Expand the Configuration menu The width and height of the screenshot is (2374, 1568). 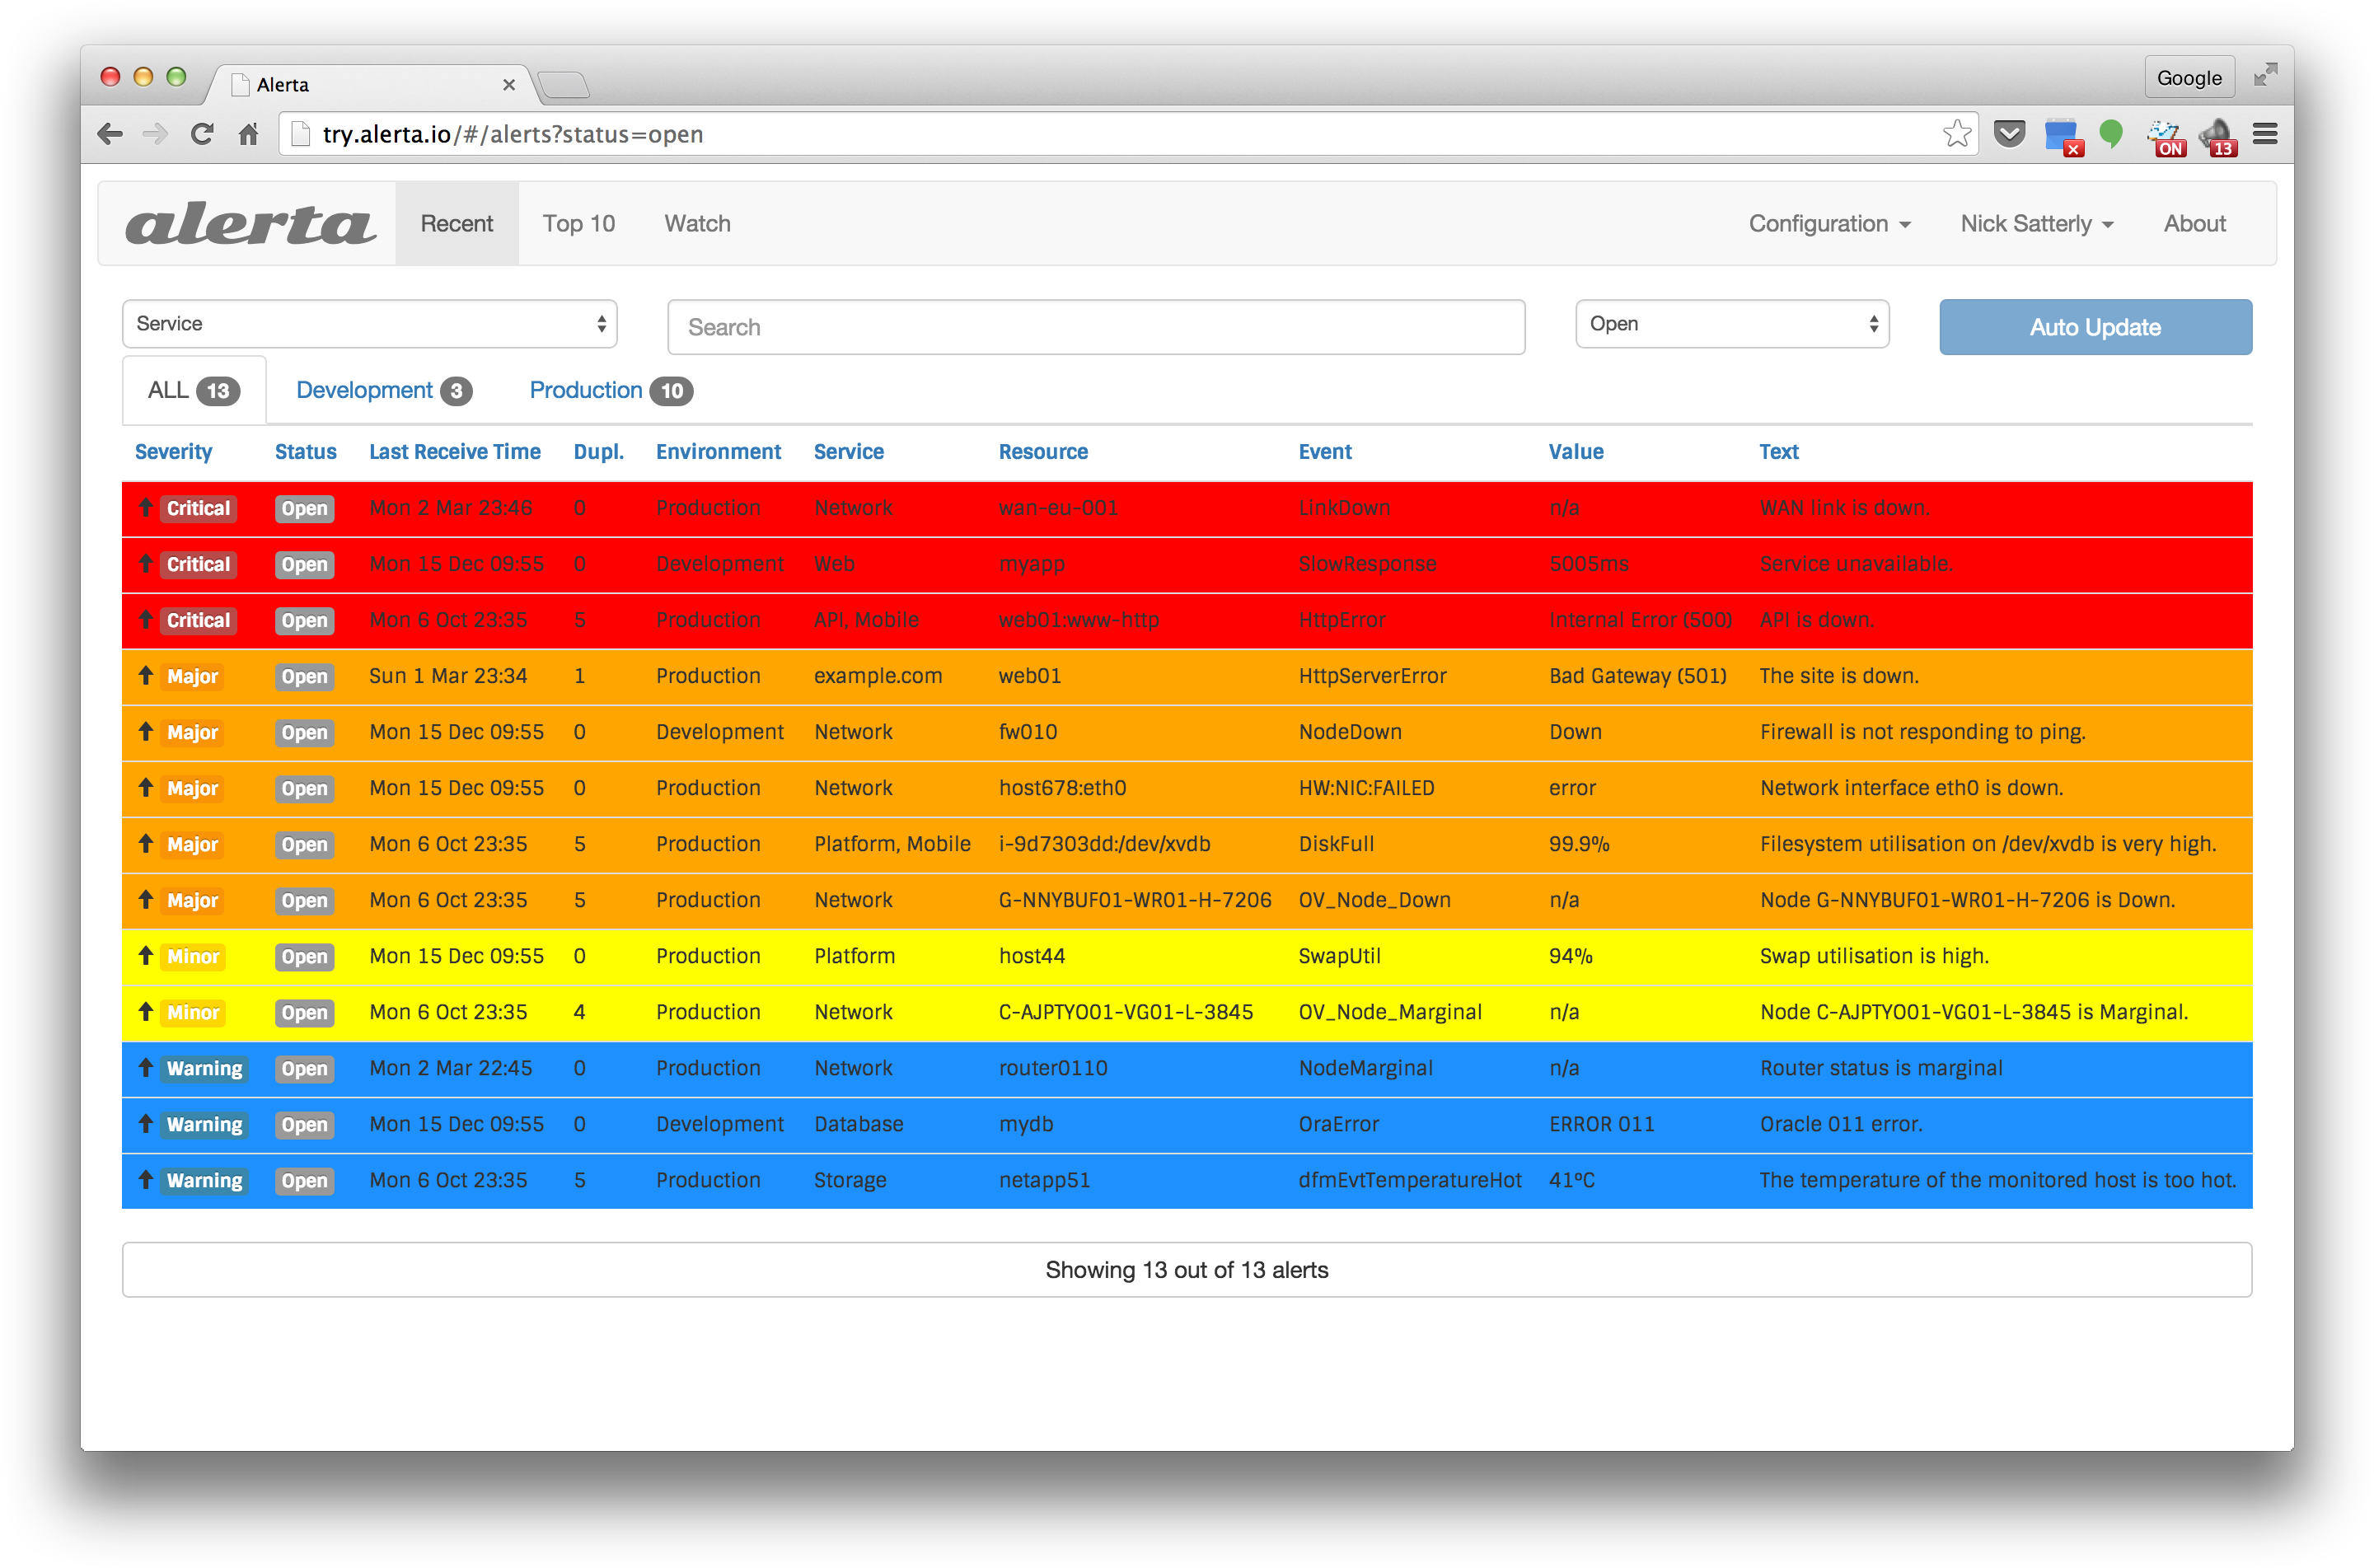(x=1830, y=223)
